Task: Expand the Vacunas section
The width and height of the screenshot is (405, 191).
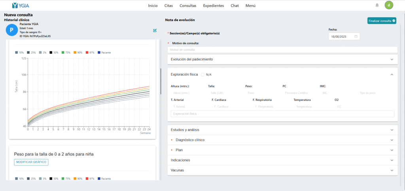Action: (x=282, y=170)
